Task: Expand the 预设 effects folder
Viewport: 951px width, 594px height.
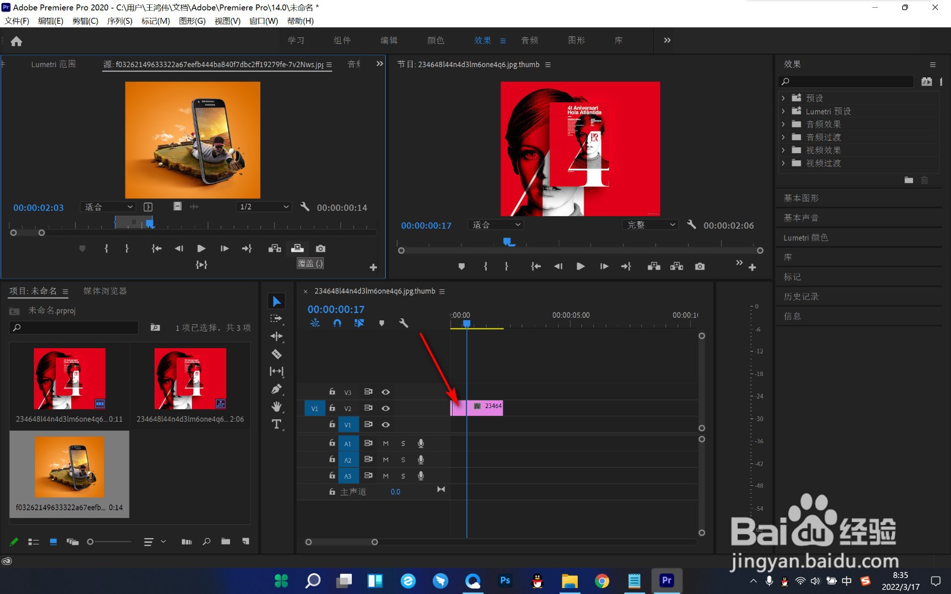Action: (783, 98)
